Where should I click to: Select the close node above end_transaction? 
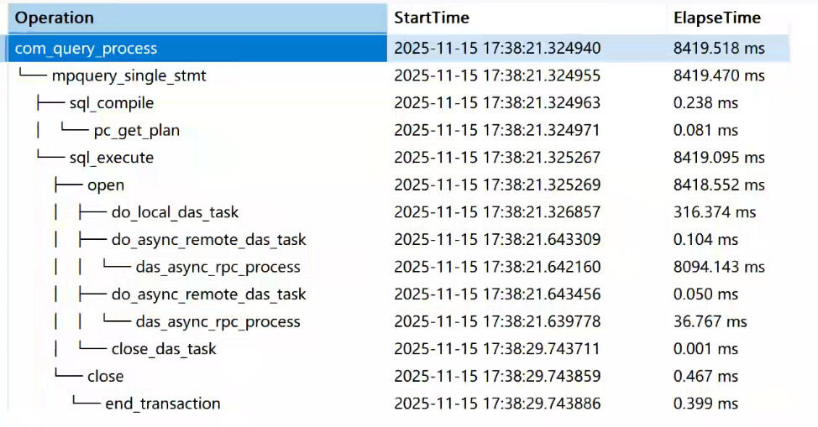[105, 376]
